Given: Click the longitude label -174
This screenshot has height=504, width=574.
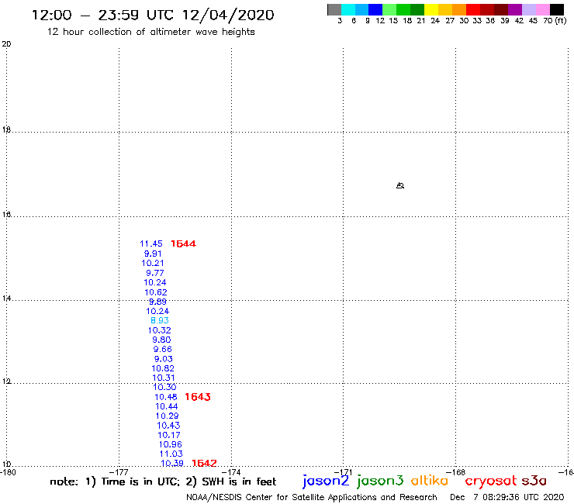Looking at the screenshot, I should 231,472.
